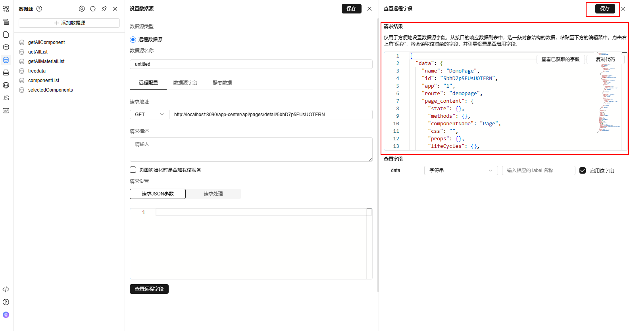The height and width of the screenshot is (331, 631).
Task: Open the block cube icon in sidebar
Action: (6, 47)
